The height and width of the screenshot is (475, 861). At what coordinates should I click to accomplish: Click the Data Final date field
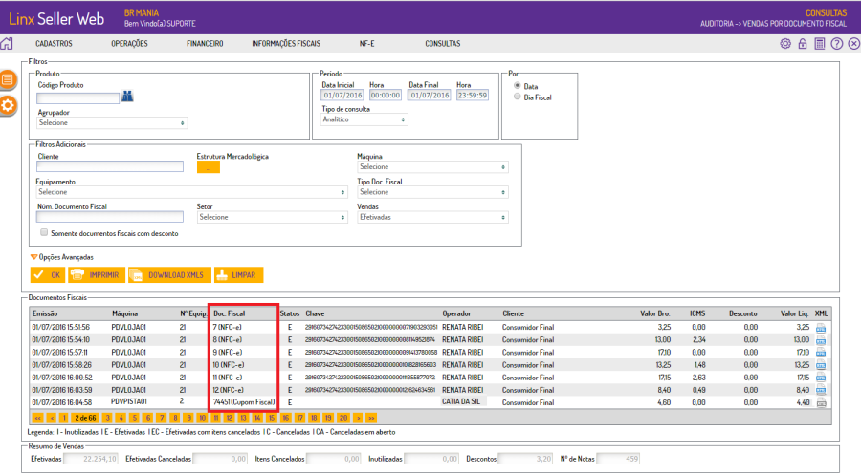point(430,96)
